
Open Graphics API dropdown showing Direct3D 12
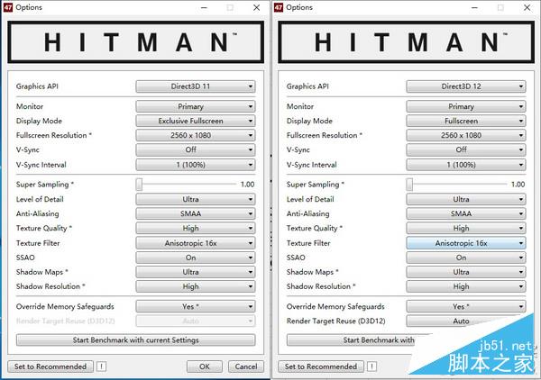[x=466, y=86]
